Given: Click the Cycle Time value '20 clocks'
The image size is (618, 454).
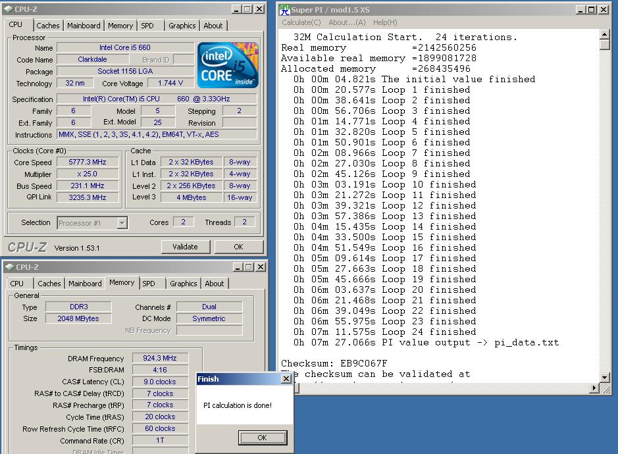Looking at the screenshot, I should (x=160, y=416).
